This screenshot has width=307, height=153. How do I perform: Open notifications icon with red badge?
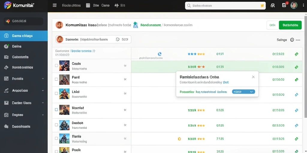pyautogui.click(x=284, y=5)
